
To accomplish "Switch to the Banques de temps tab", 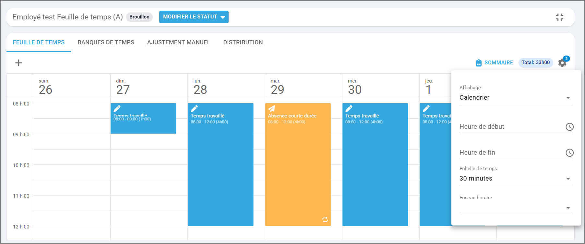I will (x=106, y=42).
